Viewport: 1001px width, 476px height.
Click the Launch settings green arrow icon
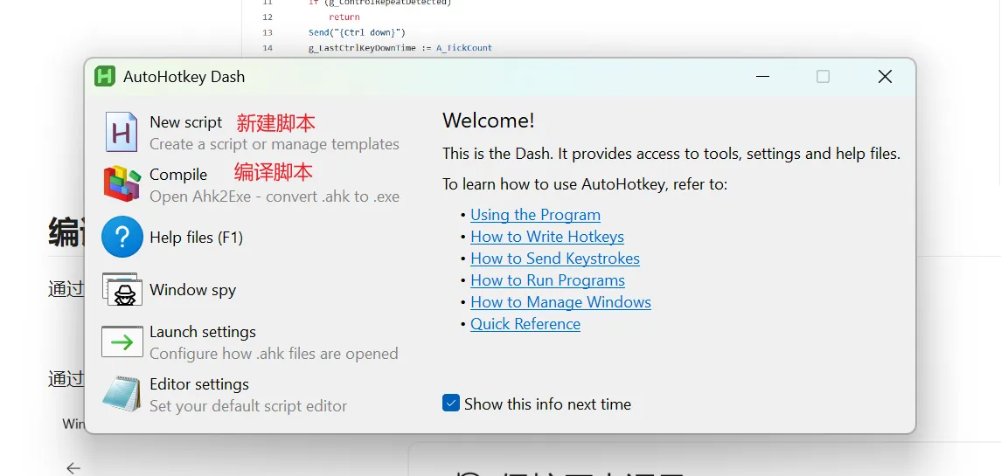pos(122,342)
